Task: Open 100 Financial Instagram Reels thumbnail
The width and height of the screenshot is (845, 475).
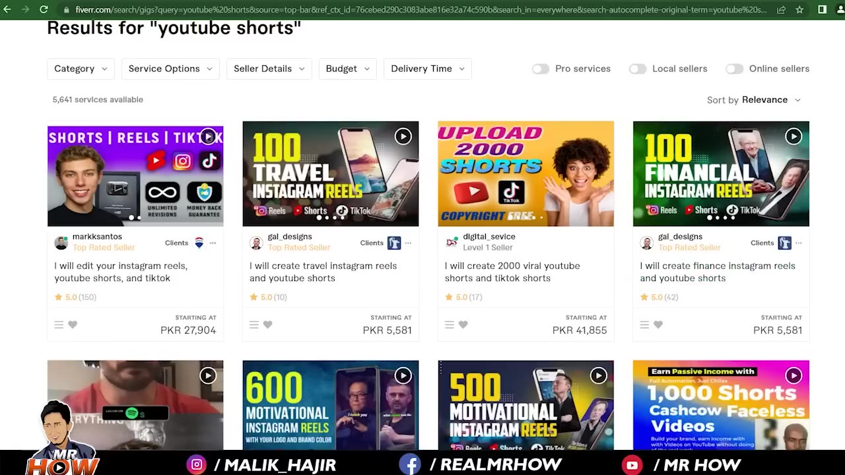Action: [x=721, y=174]
